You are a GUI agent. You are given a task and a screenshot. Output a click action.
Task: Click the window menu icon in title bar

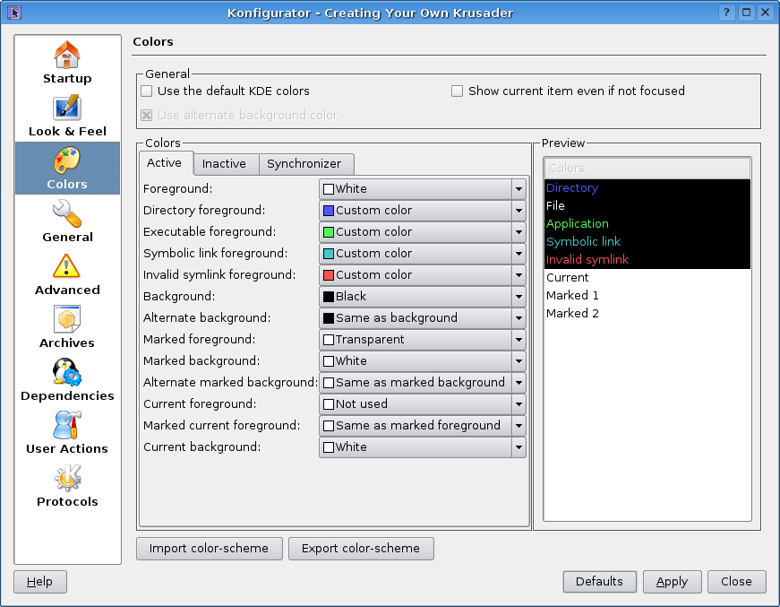point(14,13)
